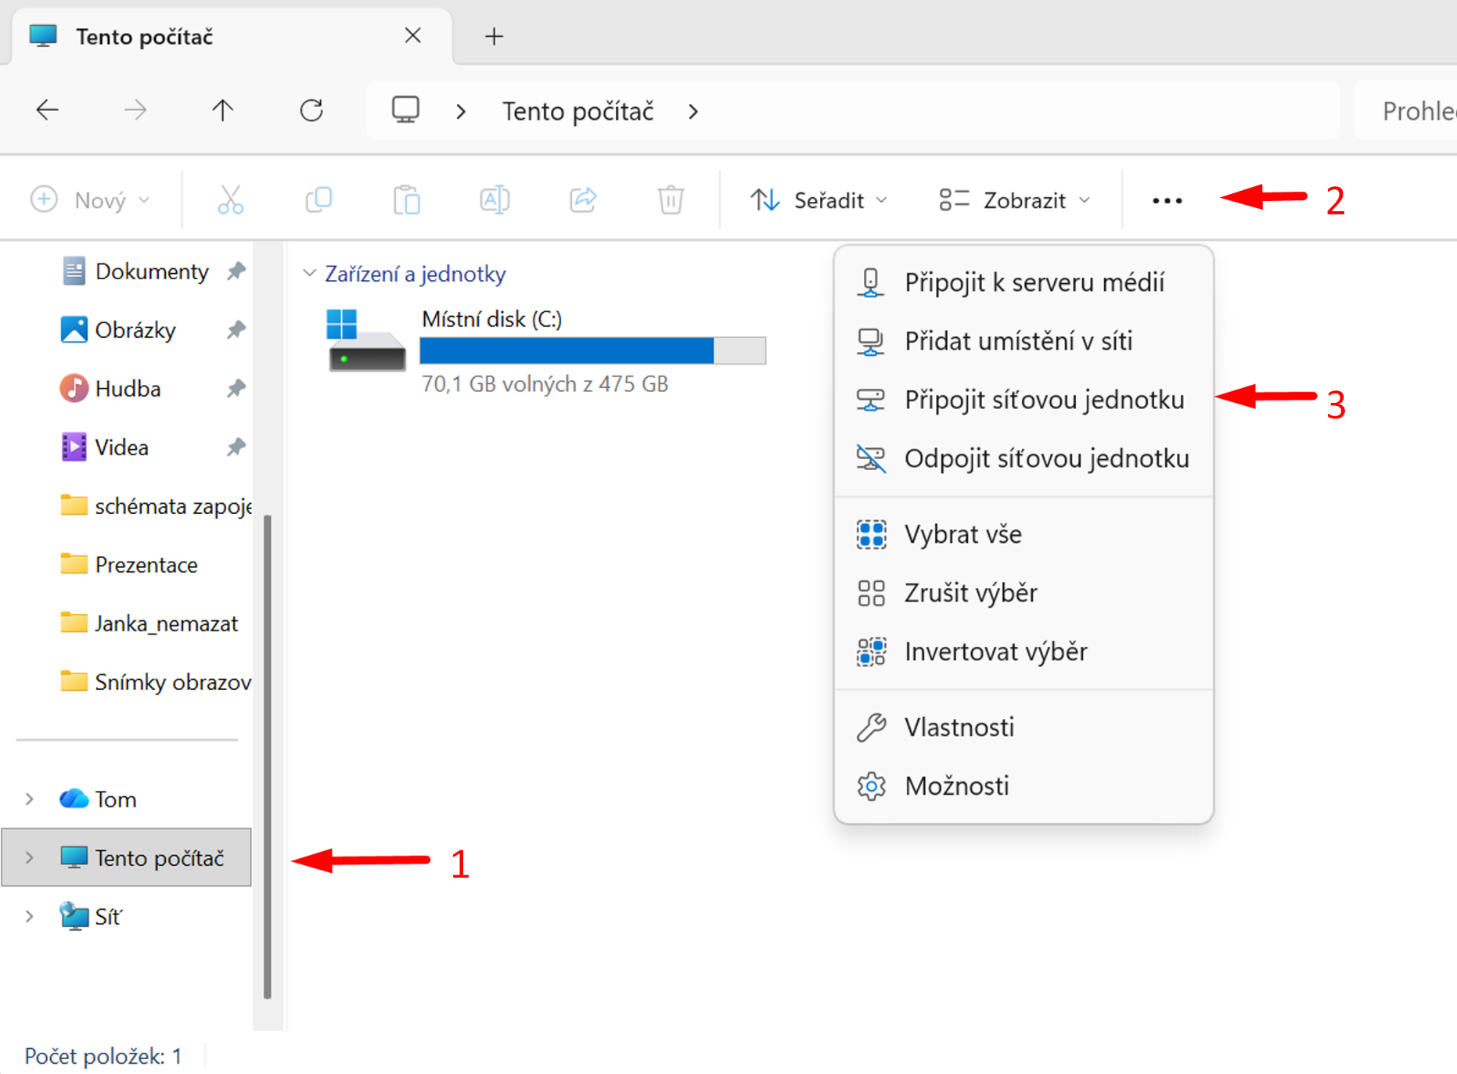This screenshot has width=1457, height=1074.
Task: Unpin Dokumenty using its pin icon
Action: click(236, 271)
